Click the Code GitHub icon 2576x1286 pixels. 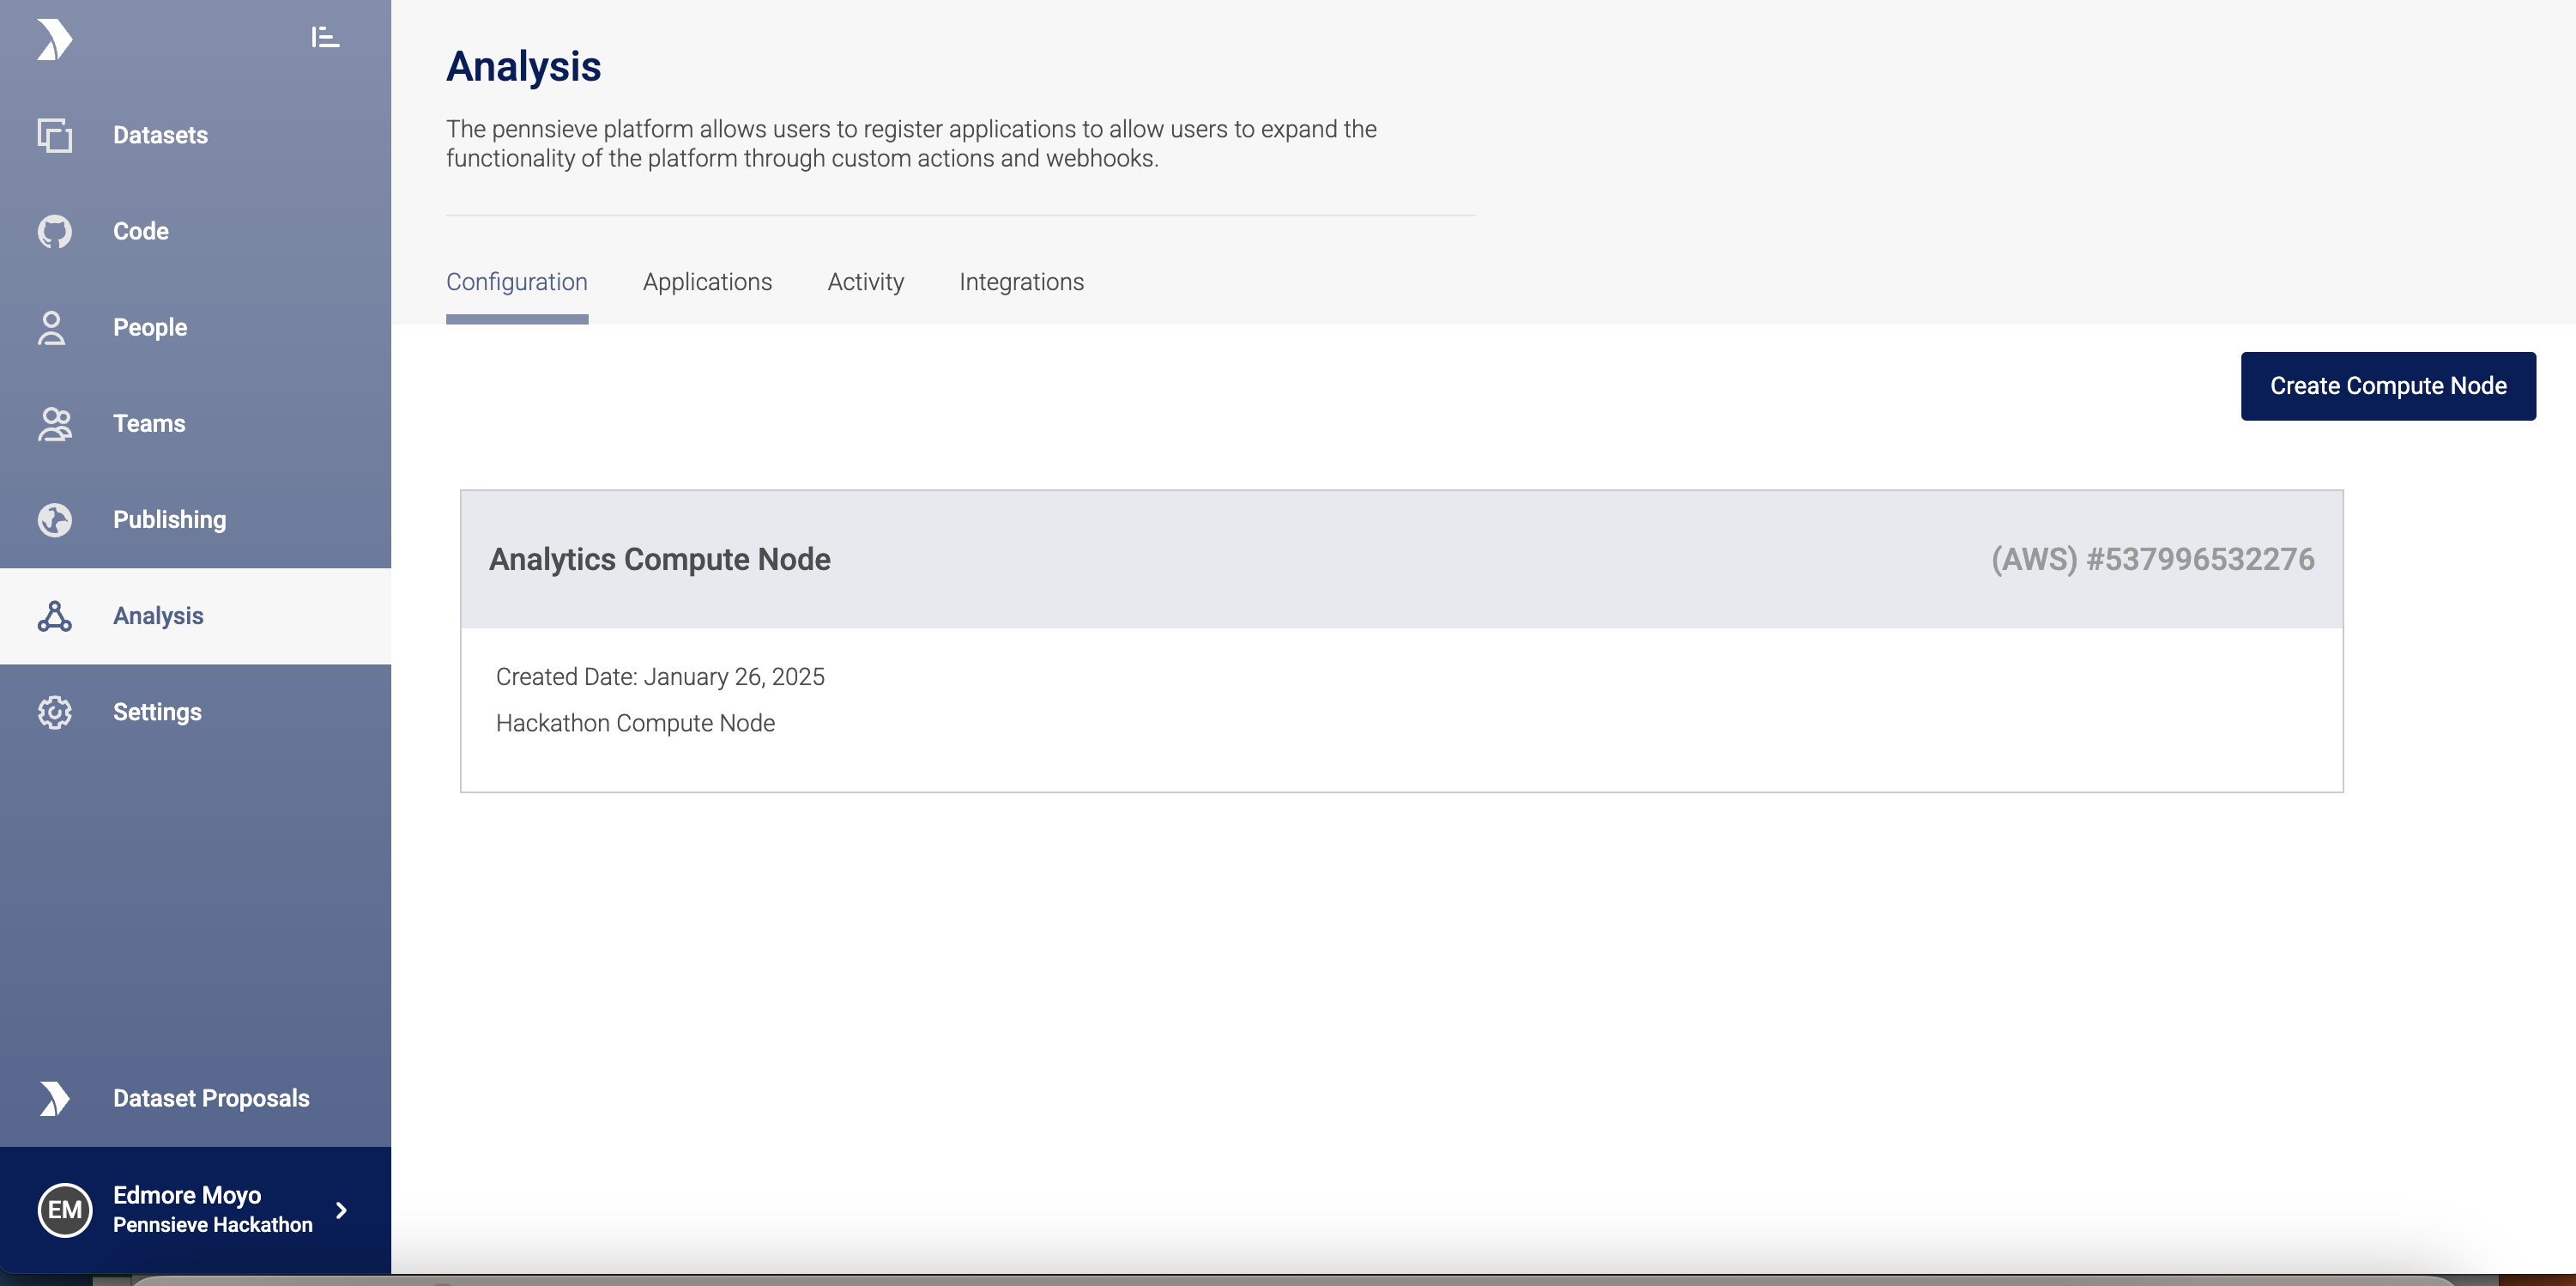click(55, 231)
